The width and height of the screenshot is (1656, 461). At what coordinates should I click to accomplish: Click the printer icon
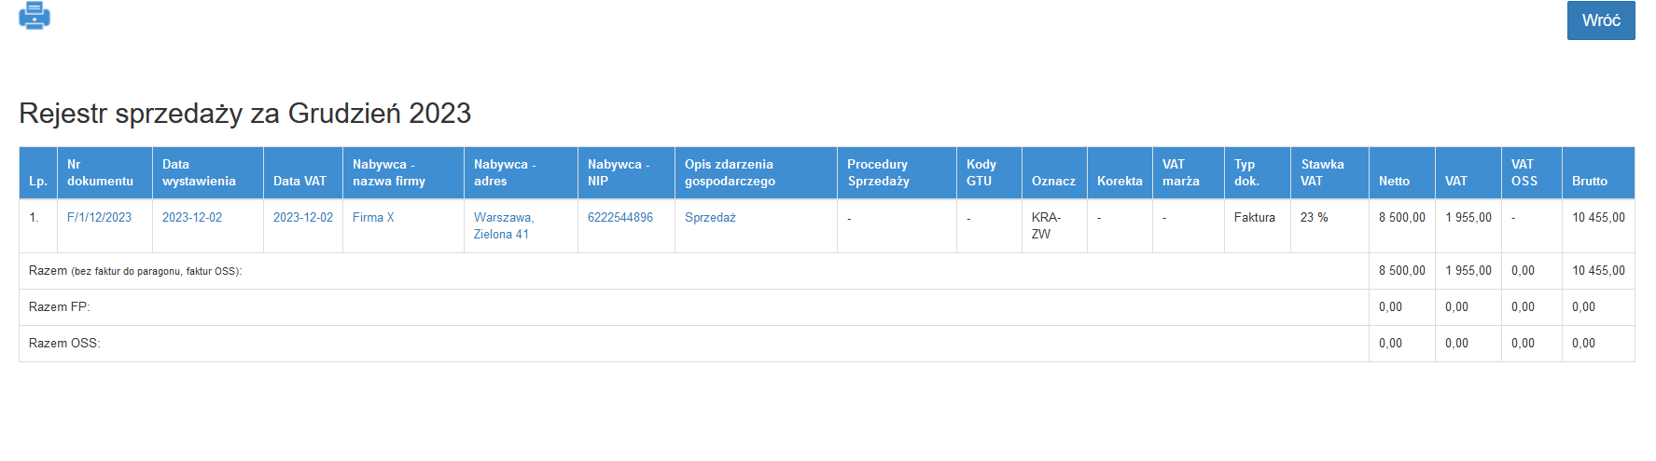(x=35, y=16)
